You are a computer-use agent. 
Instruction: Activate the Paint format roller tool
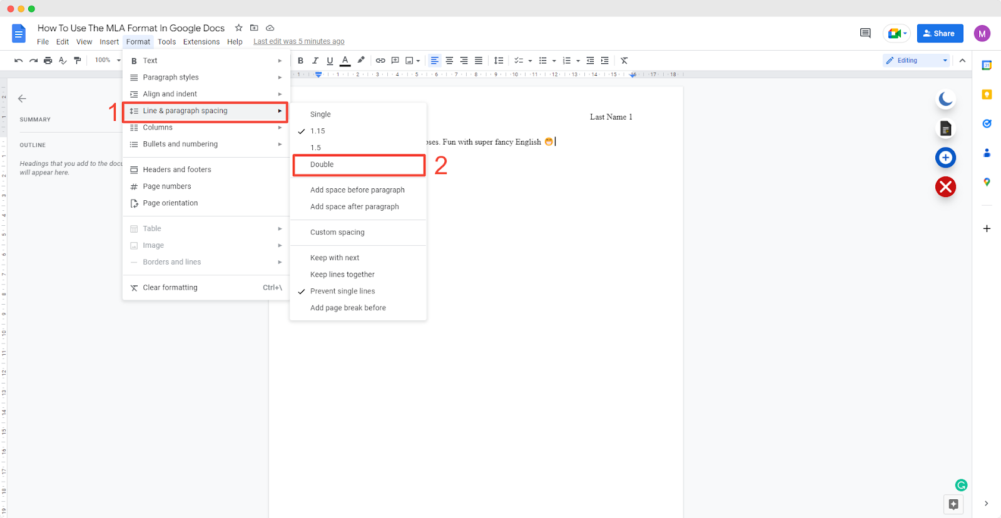coord(78,61)
